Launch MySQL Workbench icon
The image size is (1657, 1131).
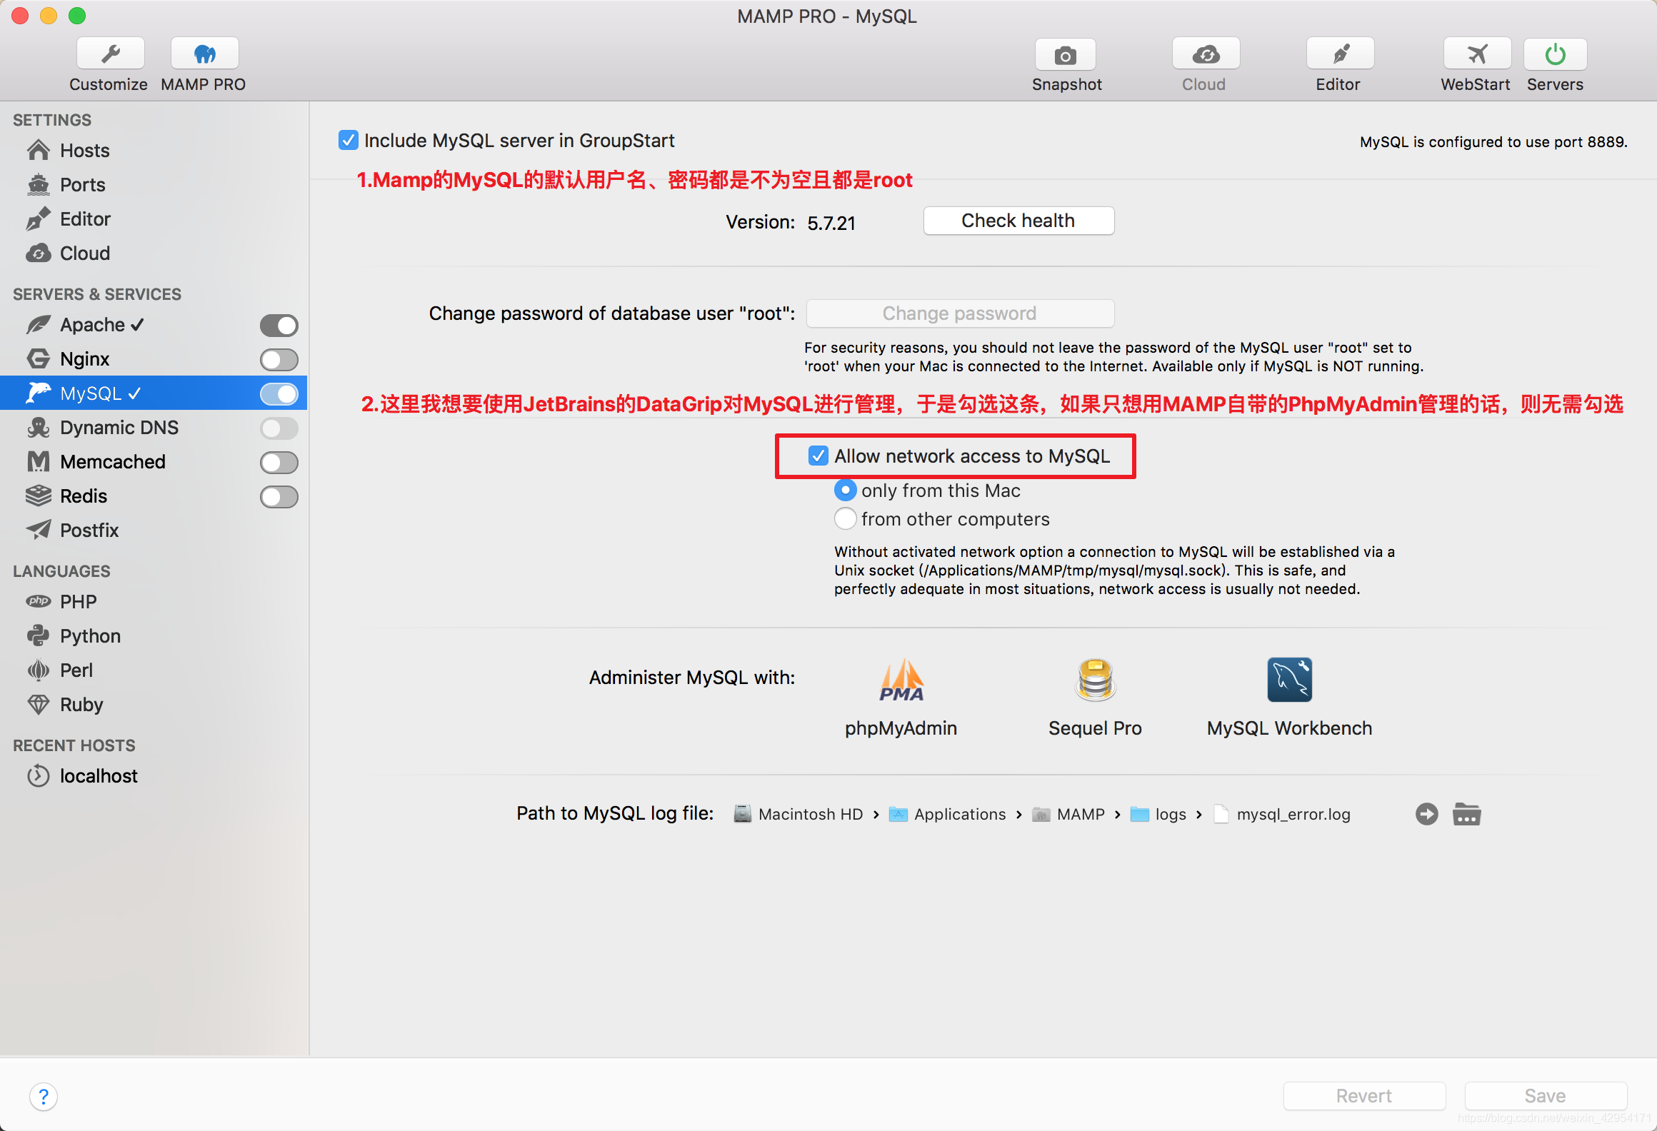[x=1289, y=680]
